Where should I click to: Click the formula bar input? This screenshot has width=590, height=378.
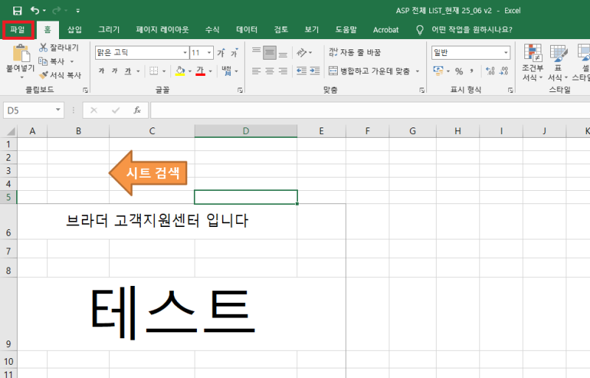tap(370, 111)
